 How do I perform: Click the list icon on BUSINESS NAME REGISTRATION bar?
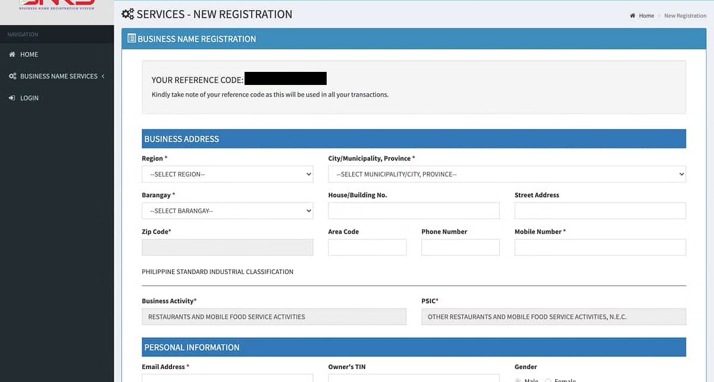130,38
